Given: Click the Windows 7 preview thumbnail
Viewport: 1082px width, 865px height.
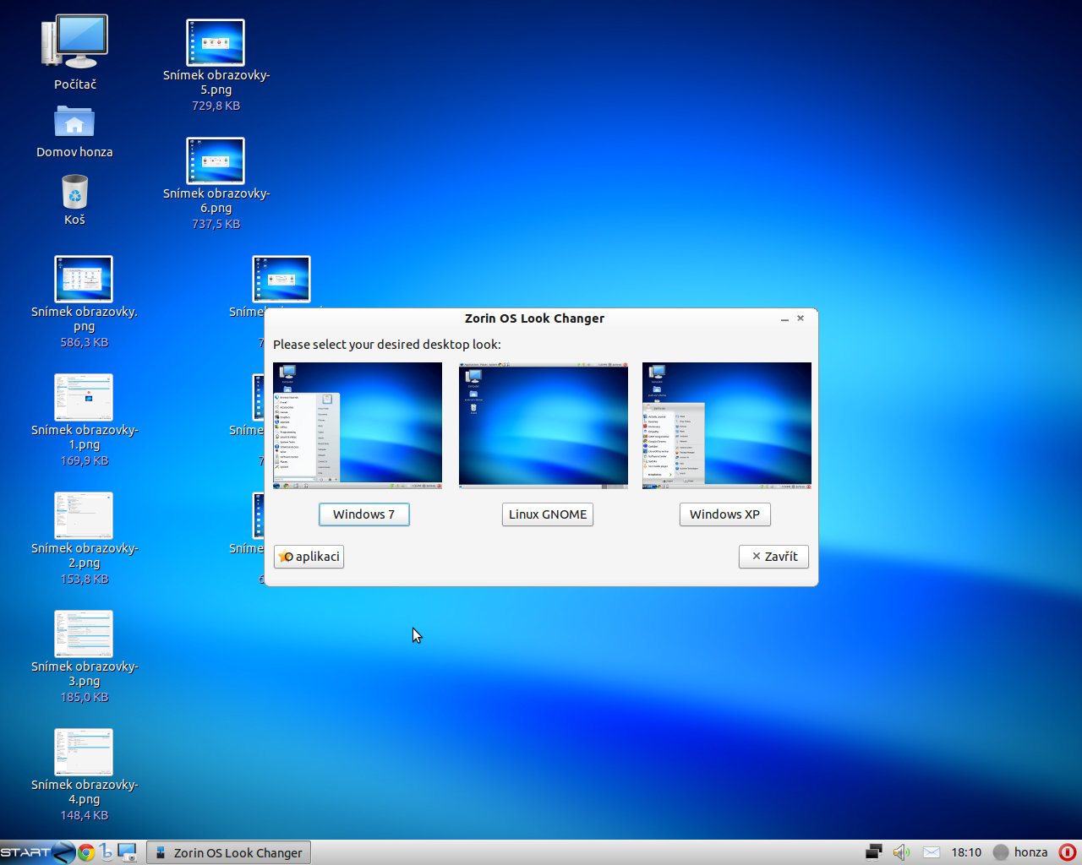Looking at the screenshot, I should pyautogui.click(x=358, y=426).
